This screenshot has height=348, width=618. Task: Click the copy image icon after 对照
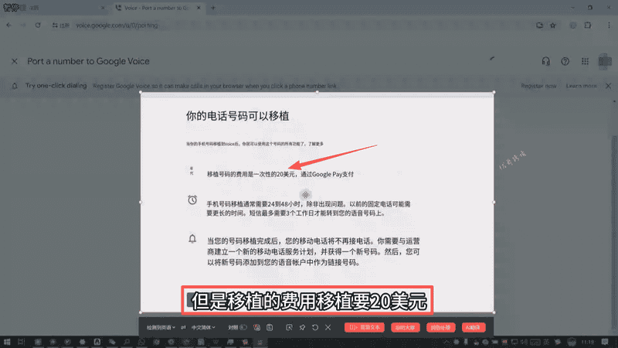click(x=256, y=327)
